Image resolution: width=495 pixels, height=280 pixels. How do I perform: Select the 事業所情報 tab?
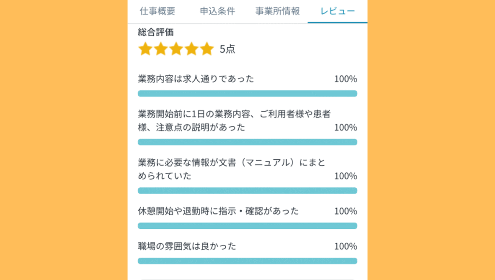(277, 11)
